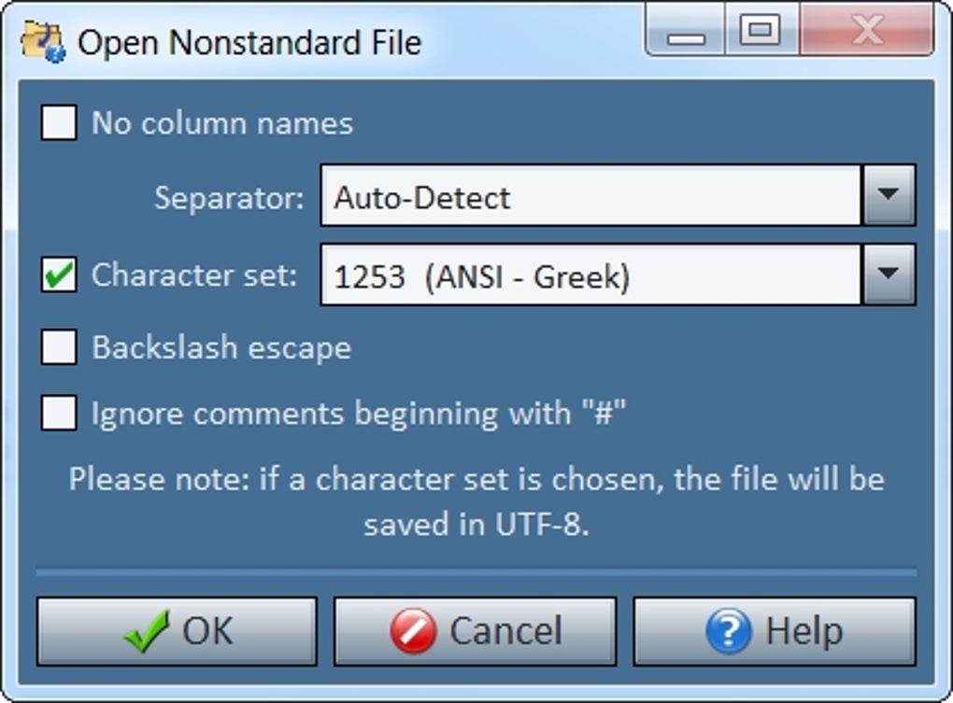Open the Character set dropdown arrow
The image size is (953, 703).
click(x=888, y=275)
